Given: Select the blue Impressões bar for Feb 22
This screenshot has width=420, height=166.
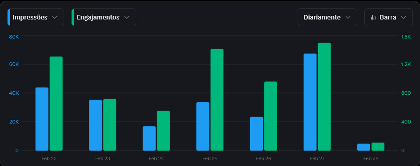Looking at the screenshot, I should [x=42, y=119].
